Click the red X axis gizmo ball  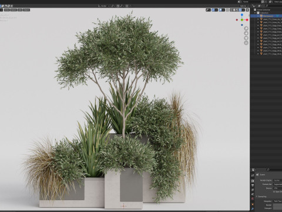coord(247,20)
